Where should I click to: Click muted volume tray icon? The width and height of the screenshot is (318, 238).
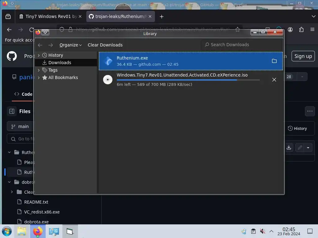pos(262,231)
